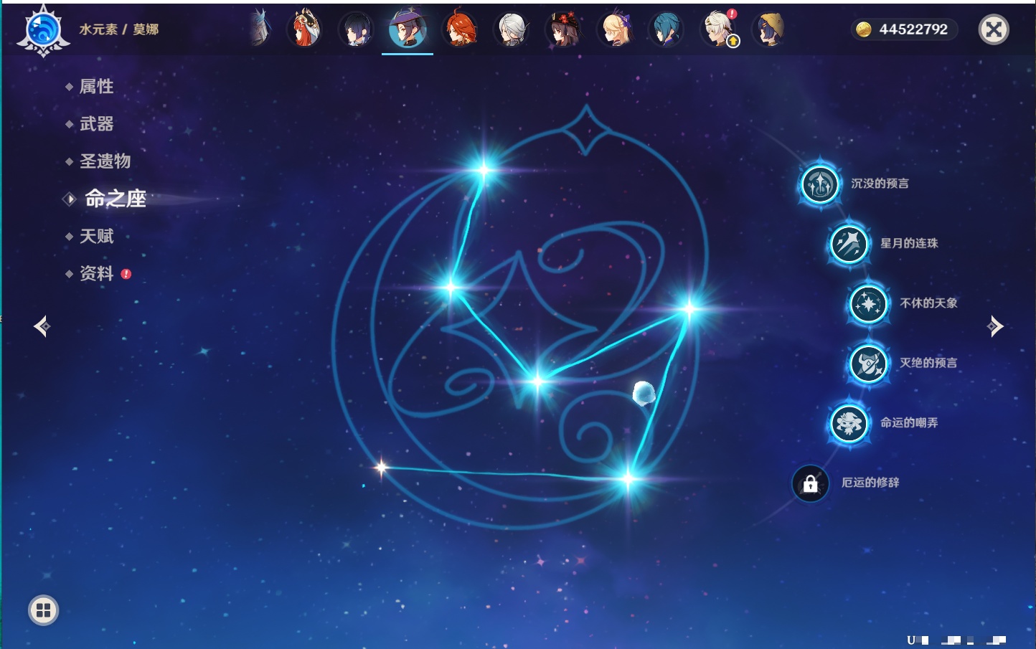The width and height of the screenshot is (1036, 649).
Task: Open the 属性 attributes page
Action: [x=96, y=87]
